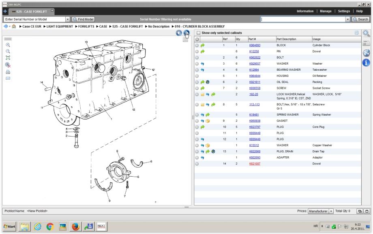Zoom in on the parts diagram

[x=8, y=45]
